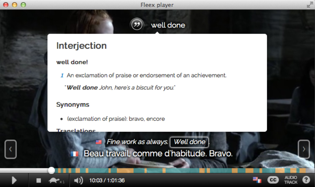The height and width of the screenshot is (187, 315).
Task: Select the highlighted 'Well done' subtitle phrase
Action: 189,142
